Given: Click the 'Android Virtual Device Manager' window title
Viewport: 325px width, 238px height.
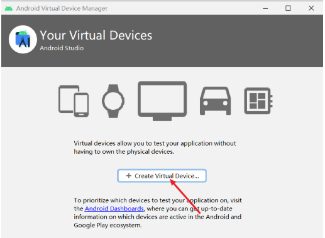Looking at the screenshot, I should [x=62, y=8].
